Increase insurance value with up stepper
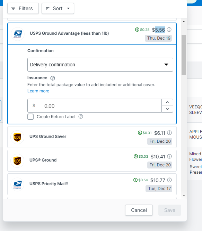Screen dimensions: 202x231 point(167,102)
